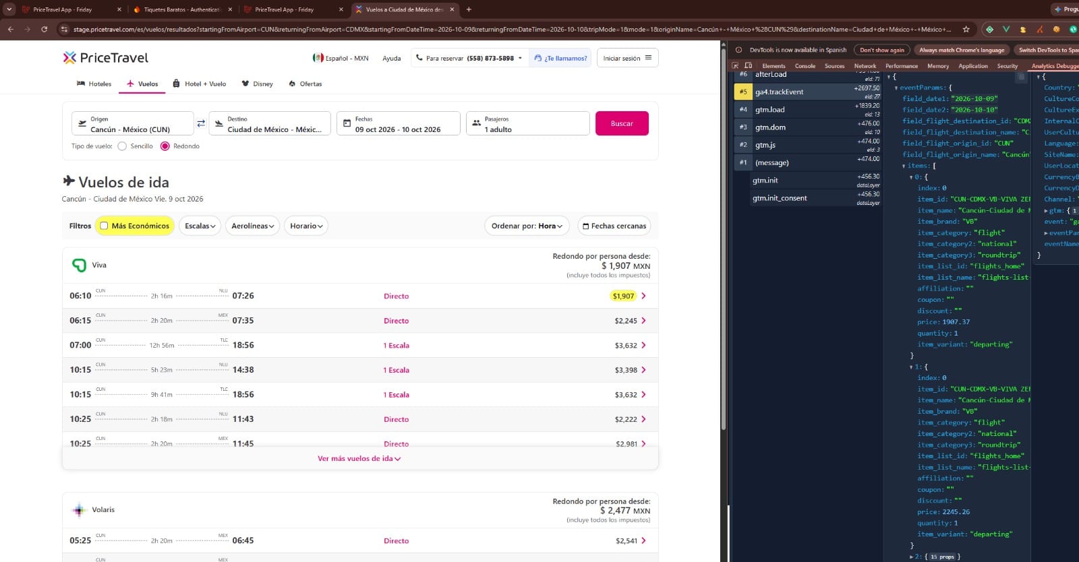Click the swap origin and destination arrows icon
Screen dimensions: 1079x562
tap(201, 124)
